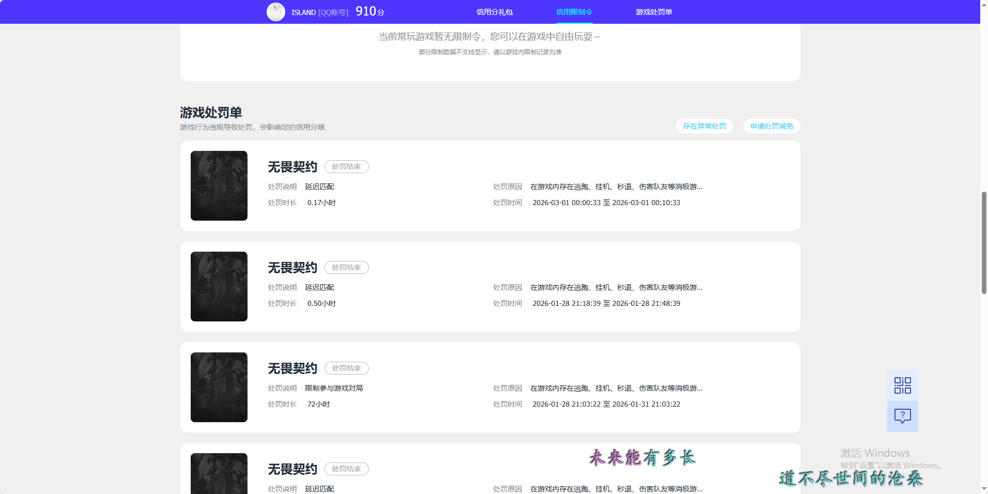This screenshot has width=988, height=494.
Task: Click penalty time 2026-01-28 21:18:39 至 21:48:39
Action: click(606, 303)
